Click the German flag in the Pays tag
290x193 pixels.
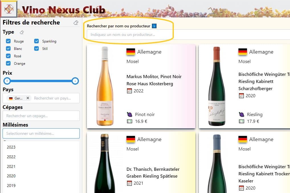point(11,98)
